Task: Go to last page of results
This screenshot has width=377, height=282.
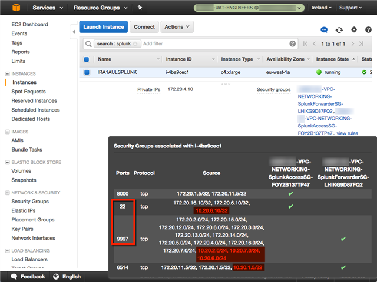Action: pos(361,43)
